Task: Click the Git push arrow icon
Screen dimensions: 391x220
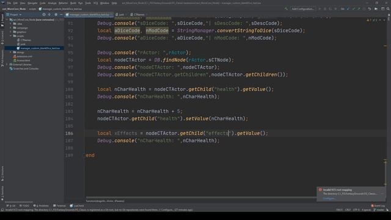Action: (x=359, y=9)
